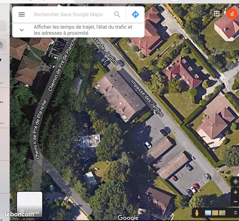Select the Street View pegman

tap(197, 213)
